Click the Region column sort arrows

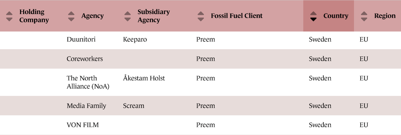coord(364,16)
